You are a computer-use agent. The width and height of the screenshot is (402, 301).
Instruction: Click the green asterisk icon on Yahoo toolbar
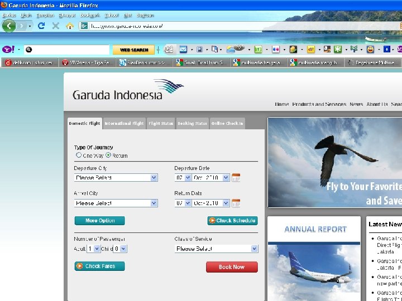[x=338, y=50]
